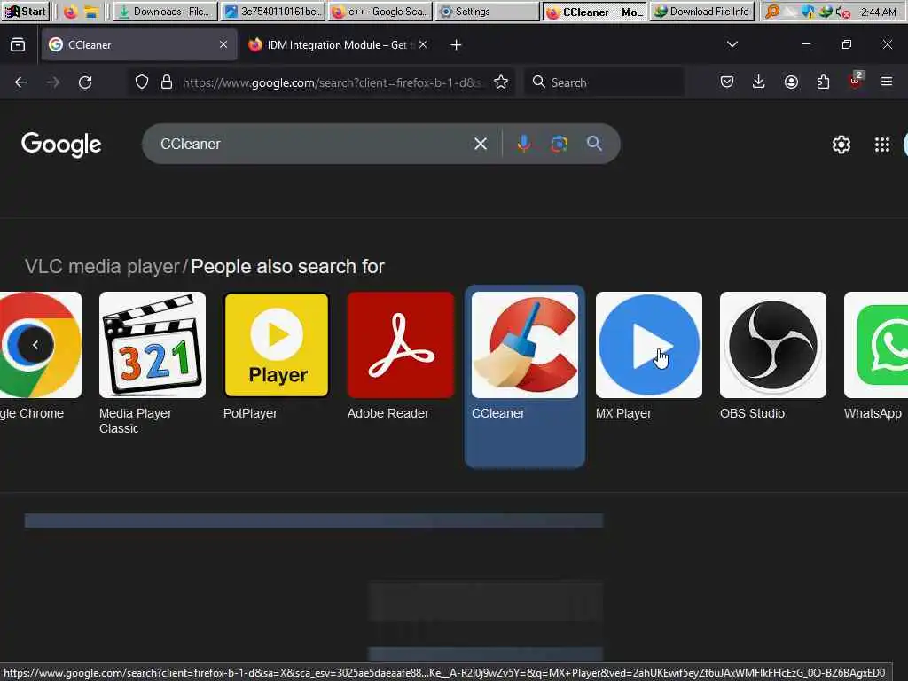Click the Media Player Classic label
The image size is (908, 681).
pyautogui.click(x=136, y=421)
